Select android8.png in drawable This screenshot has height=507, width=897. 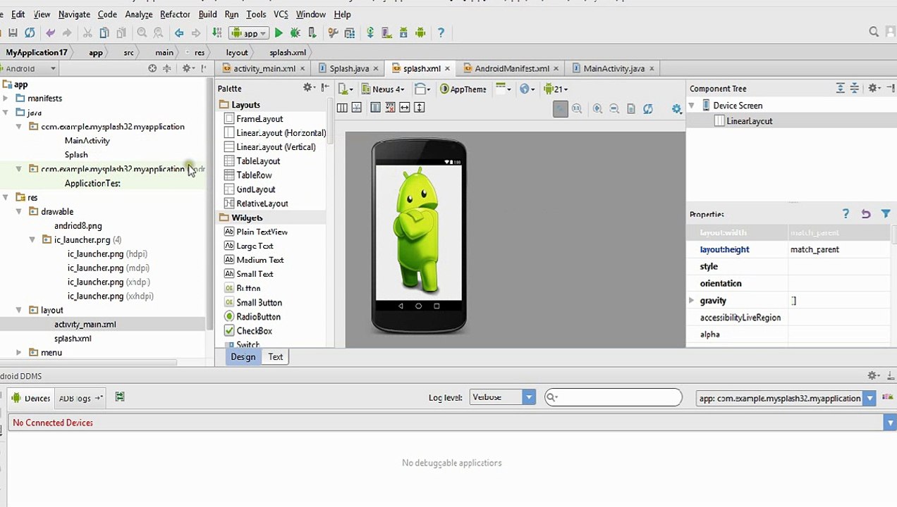(78, 225)
